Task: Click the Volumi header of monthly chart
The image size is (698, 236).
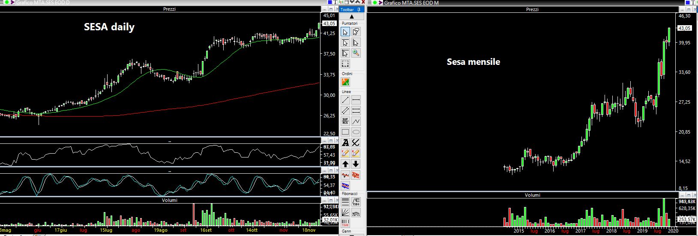Action: coord(533,195)
